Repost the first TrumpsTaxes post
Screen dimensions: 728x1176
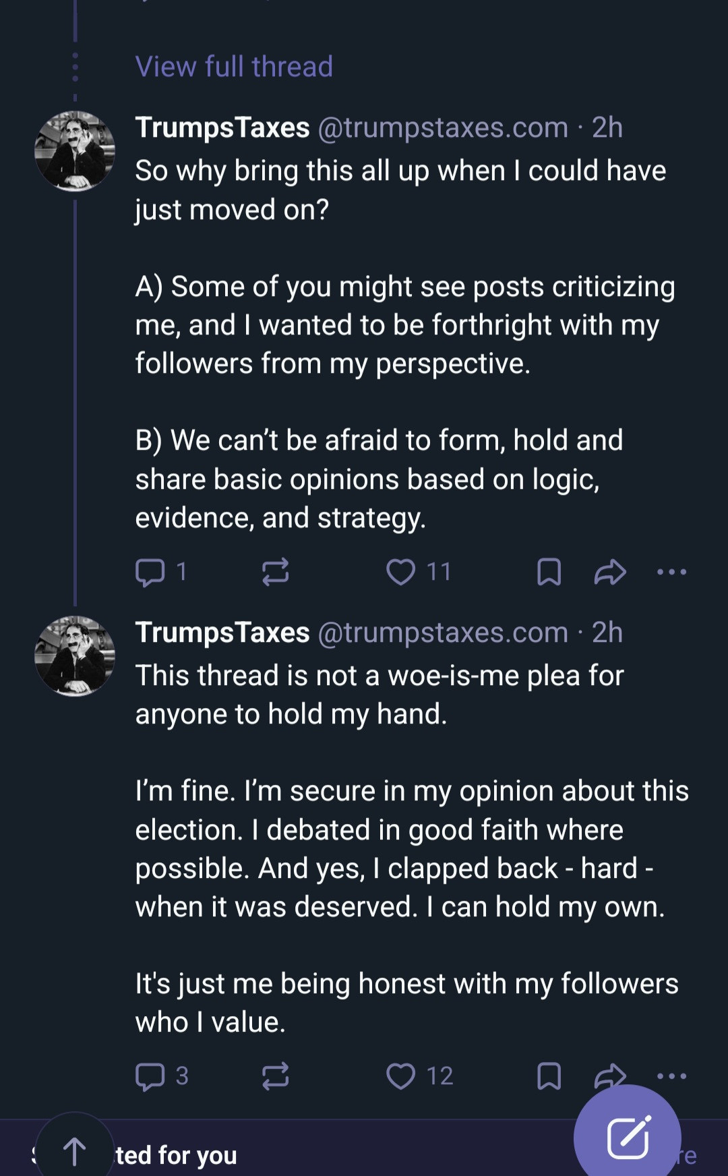pos(275,572)
